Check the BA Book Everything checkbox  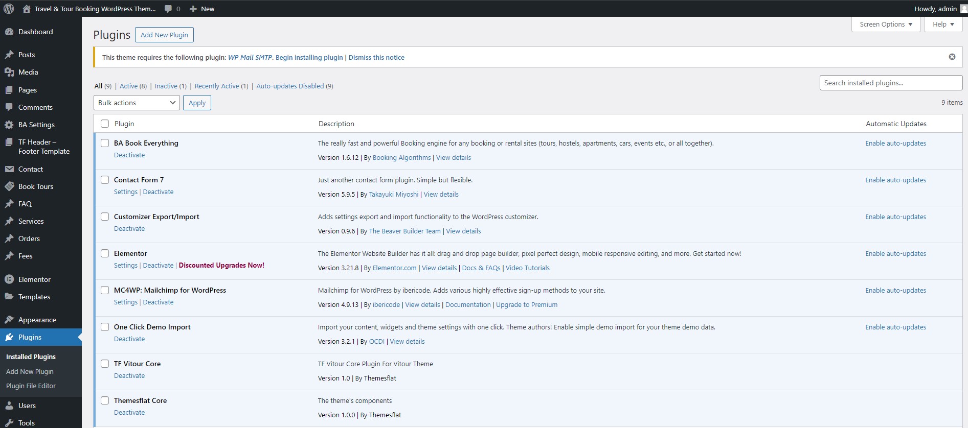[105, 143]
